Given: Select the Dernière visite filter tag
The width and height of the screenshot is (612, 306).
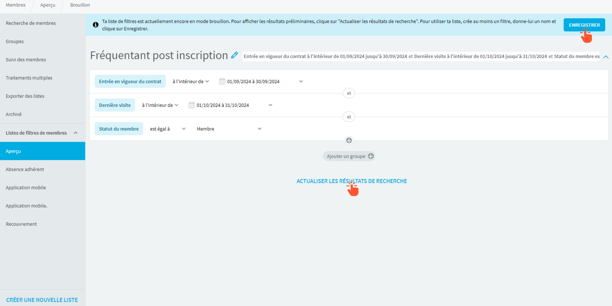Looking at the screenshot, I should point(115,105).
